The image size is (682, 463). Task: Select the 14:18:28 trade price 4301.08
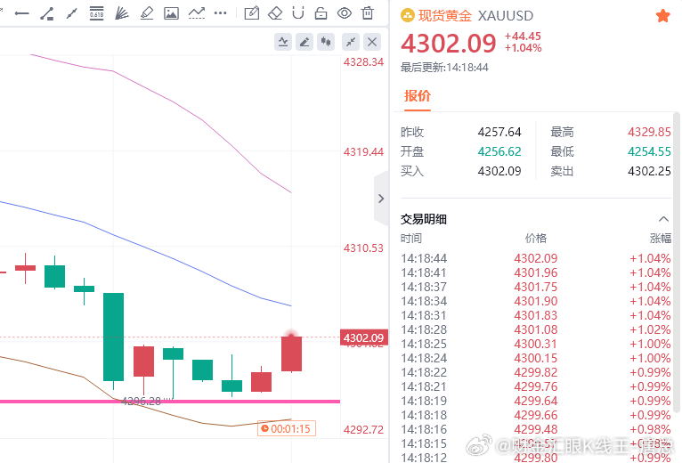(x=536, y=329)
